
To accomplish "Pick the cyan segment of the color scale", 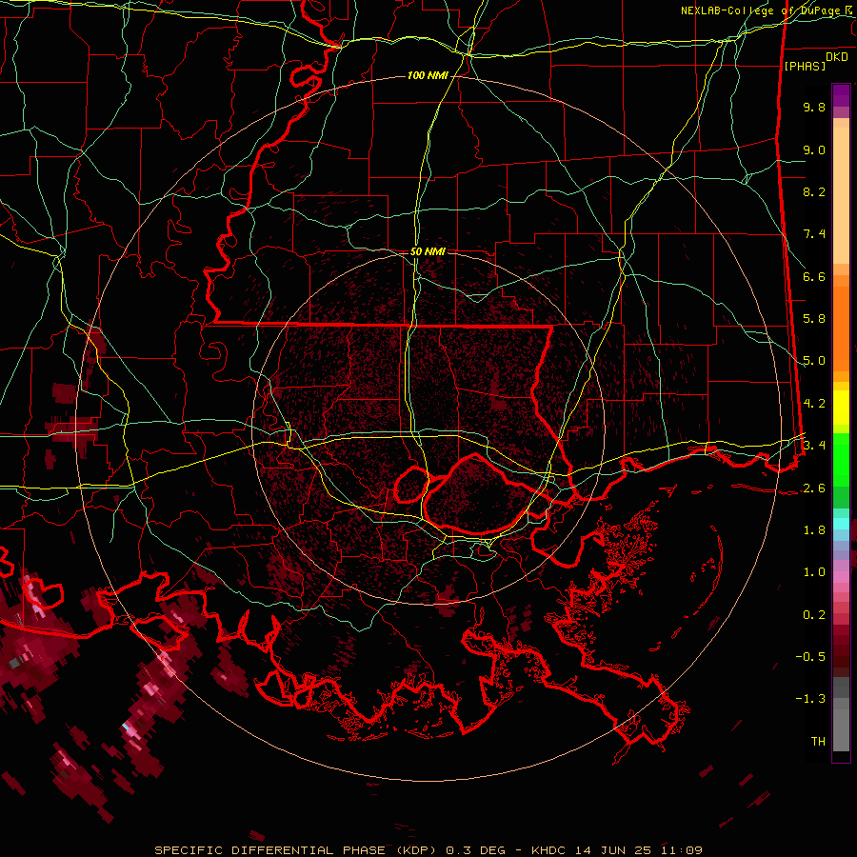I will click(841, 524).
